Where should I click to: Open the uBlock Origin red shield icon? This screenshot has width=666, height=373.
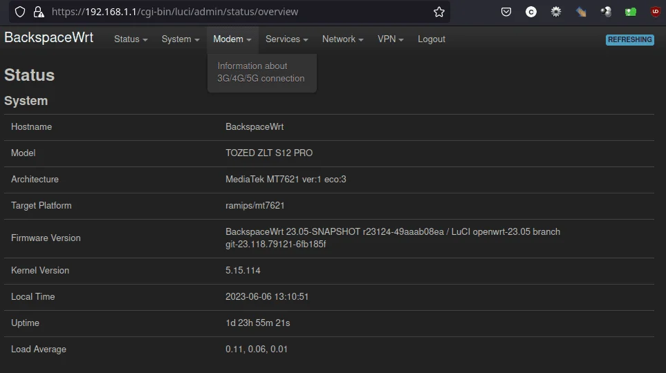tap(656, 12)
